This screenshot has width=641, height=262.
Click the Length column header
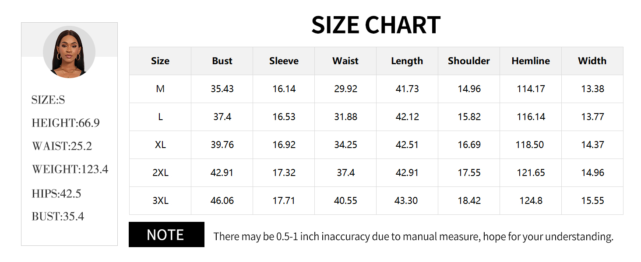[407, 61]
